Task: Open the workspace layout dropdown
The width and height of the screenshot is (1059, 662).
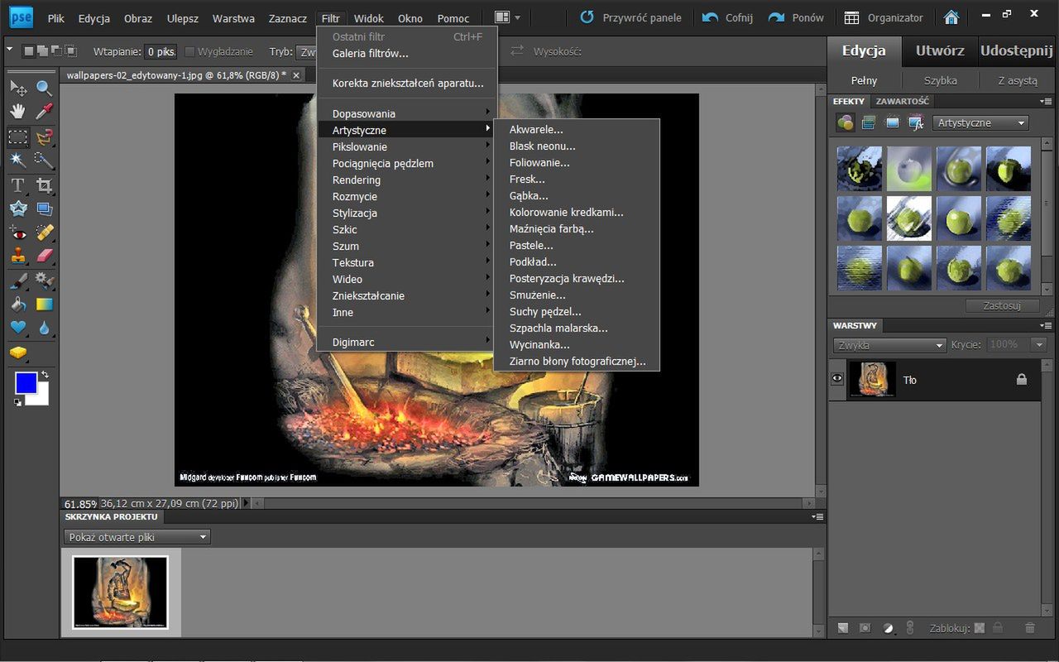Action: [x=506, y=17]
